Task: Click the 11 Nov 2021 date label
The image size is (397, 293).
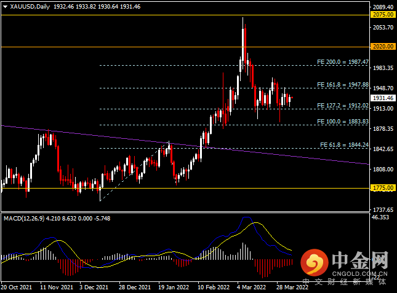Action: (57, 287)
